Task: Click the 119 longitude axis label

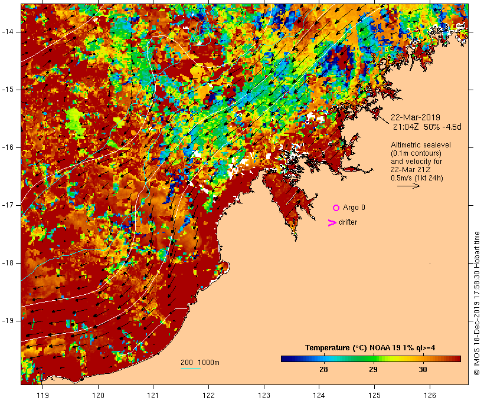Action: point(42,395)
